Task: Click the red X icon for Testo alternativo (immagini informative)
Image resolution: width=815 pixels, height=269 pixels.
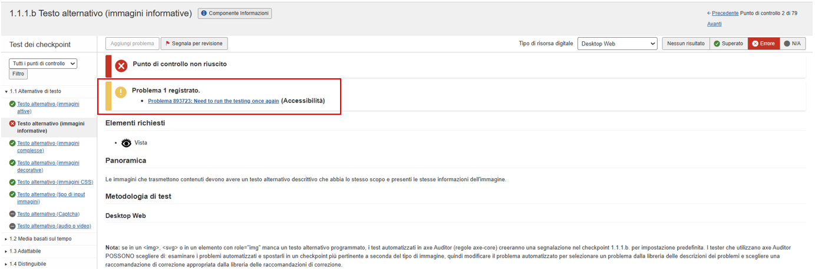Action: [12, 124]
